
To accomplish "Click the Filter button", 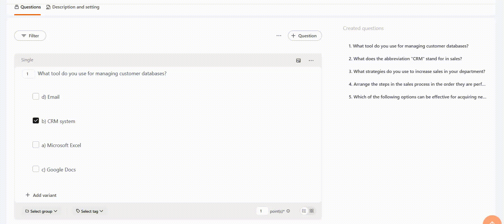I will 30,36.
